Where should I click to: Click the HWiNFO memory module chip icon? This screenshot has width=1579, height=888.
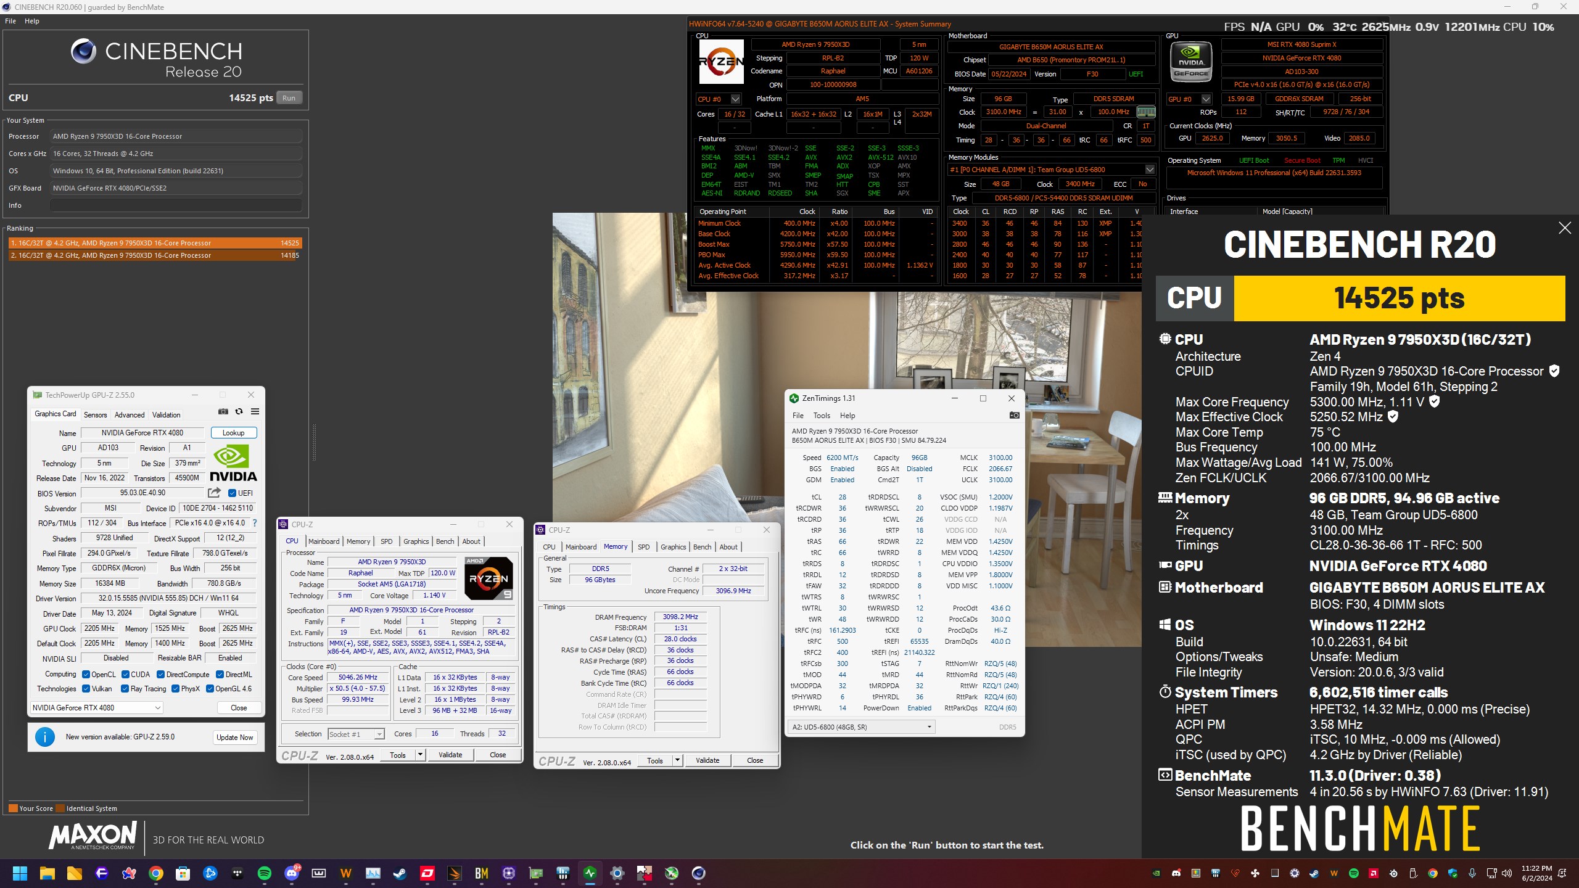(x=1145, y=112)
